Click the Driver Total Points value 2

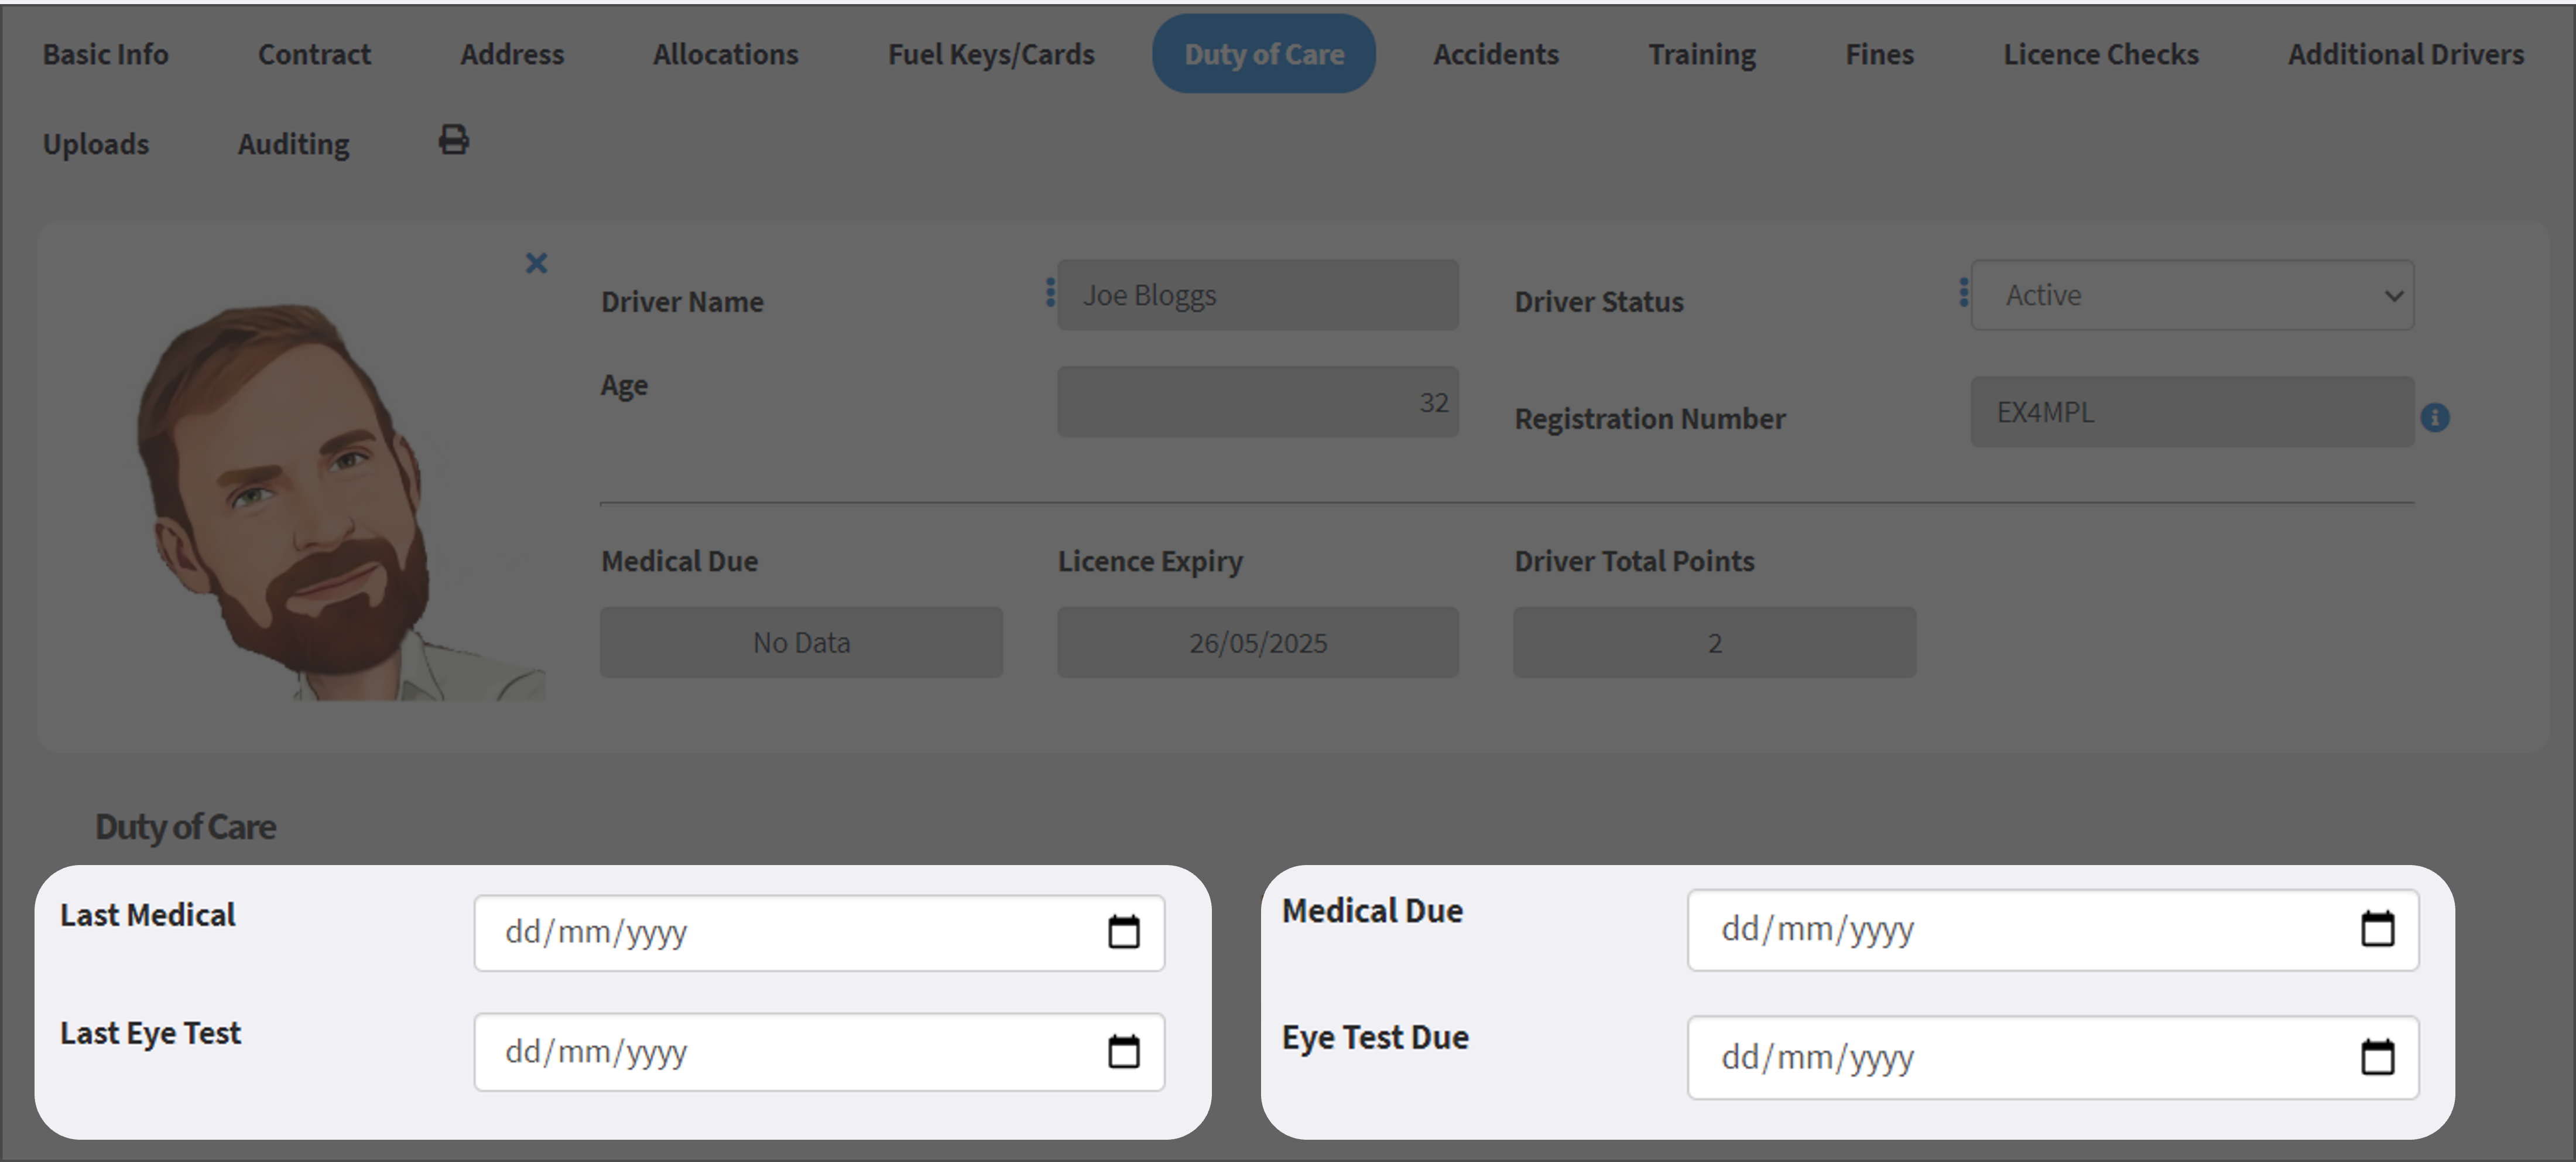click(x=1714, y=642)
